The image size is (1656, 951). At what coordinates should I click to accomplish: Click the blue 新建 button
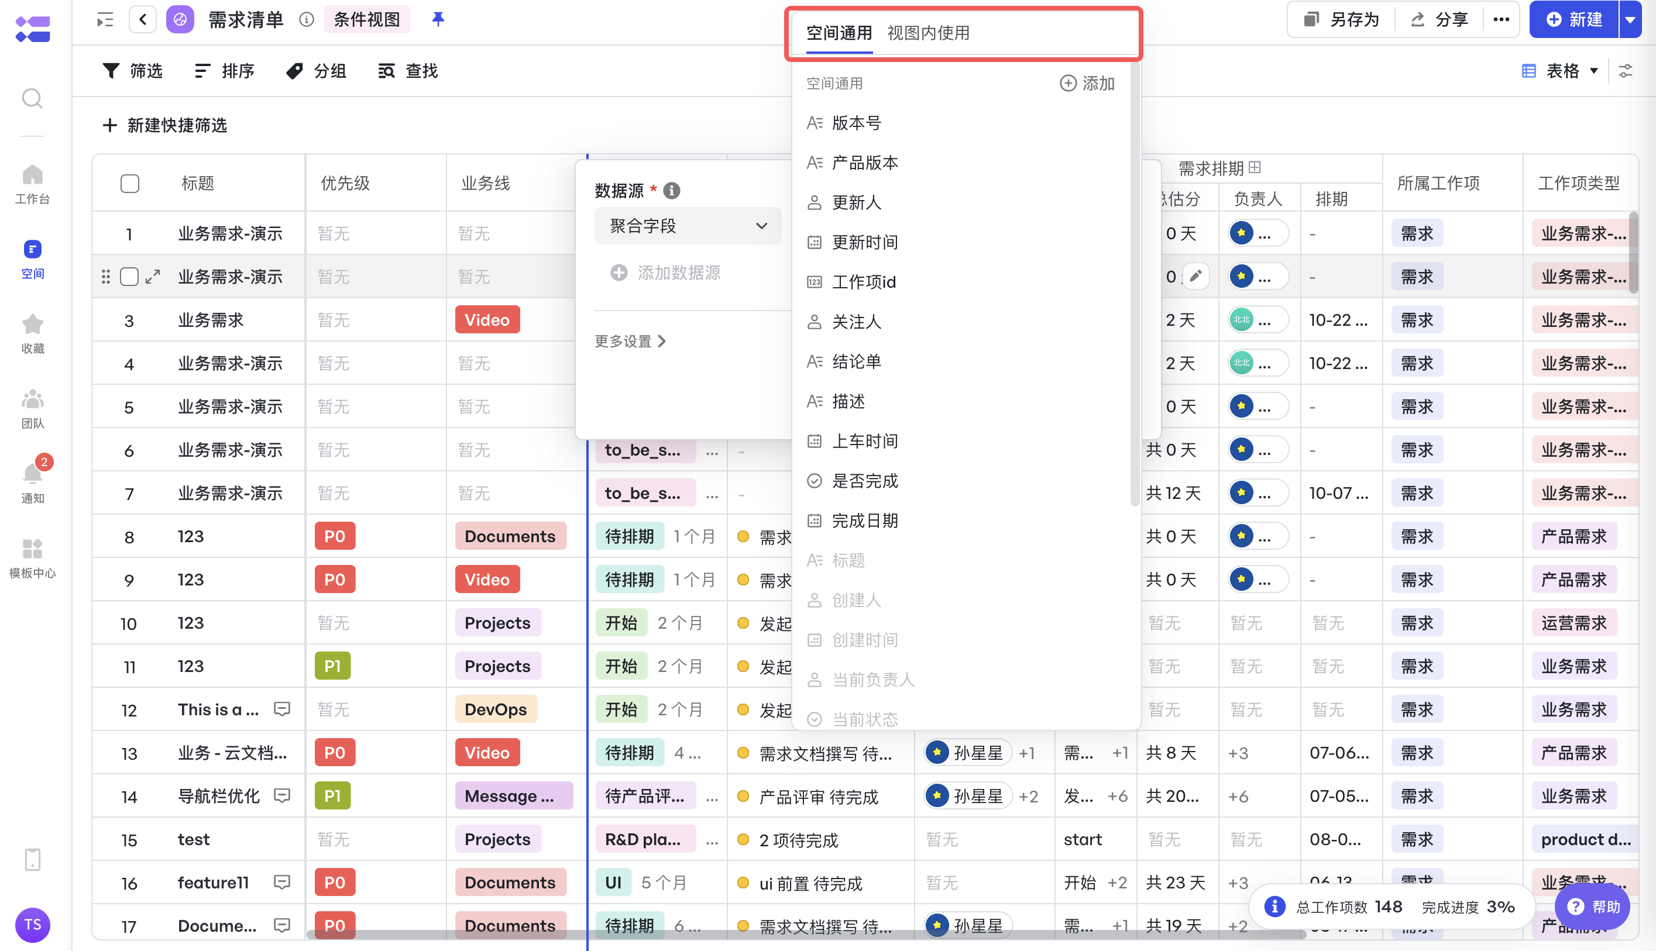pyautogui.click(x=1573, y=20)
